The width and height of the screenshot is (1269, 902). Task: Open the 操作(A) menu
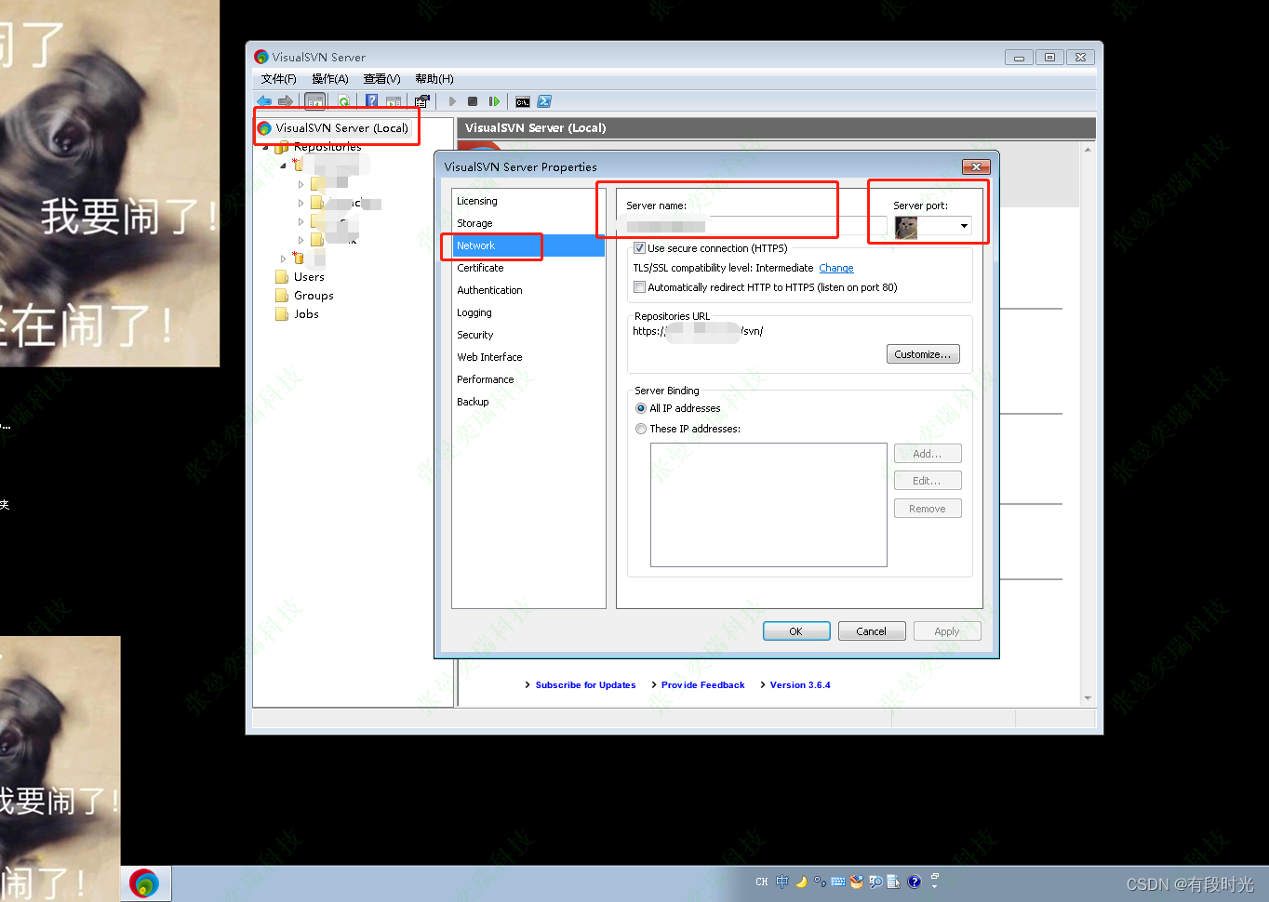click(x=329, y=79)
